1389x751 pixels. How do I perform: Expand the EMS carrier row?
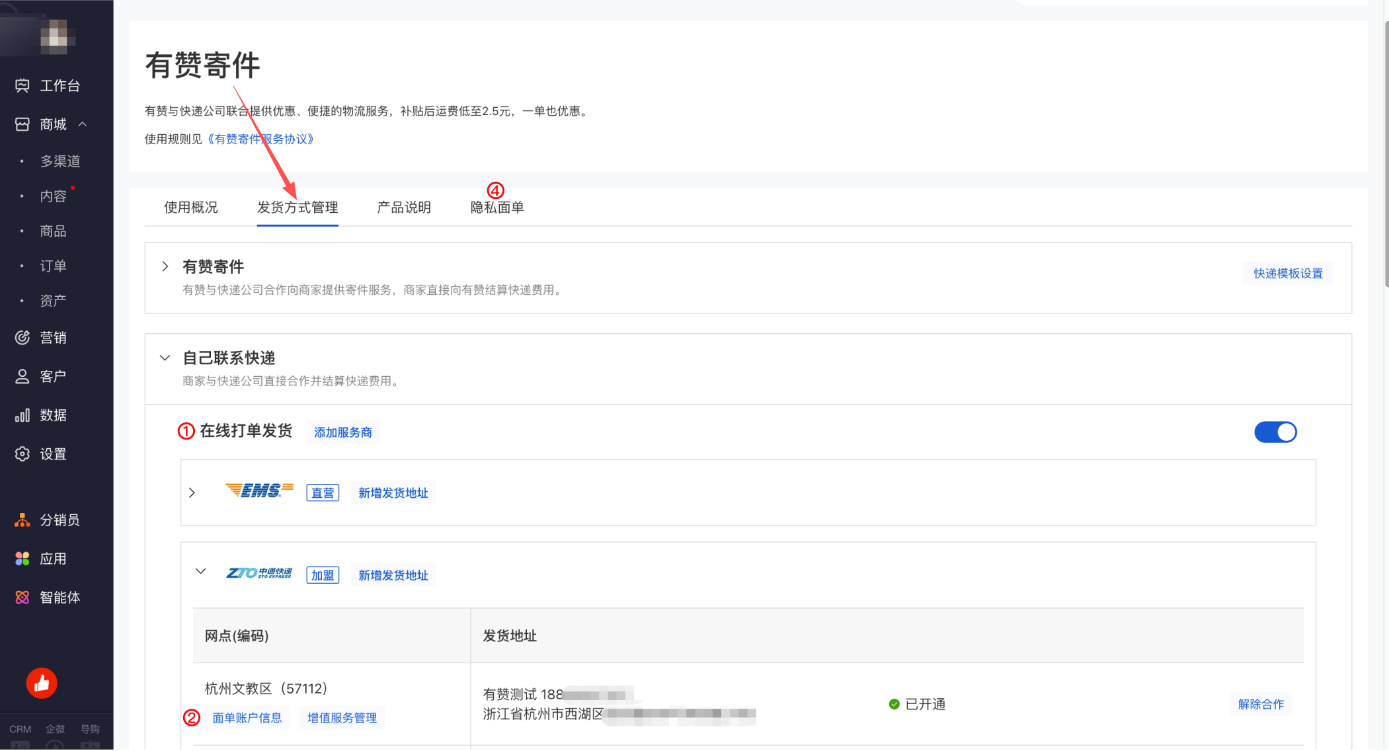[x=192, y=493]
